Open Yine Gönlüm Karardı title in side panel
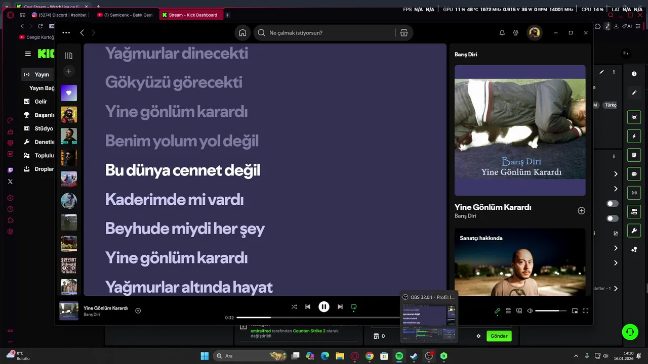The width and height of the screenshot is (648, 364). [493, 207]
